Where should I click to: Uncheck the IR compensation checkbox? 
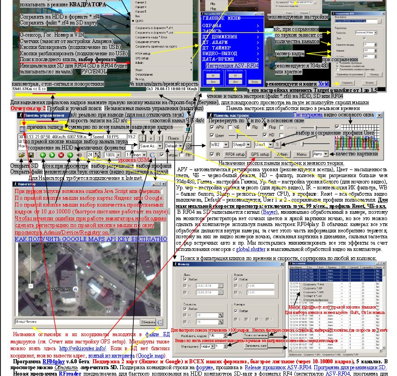(x=212, y=154)
